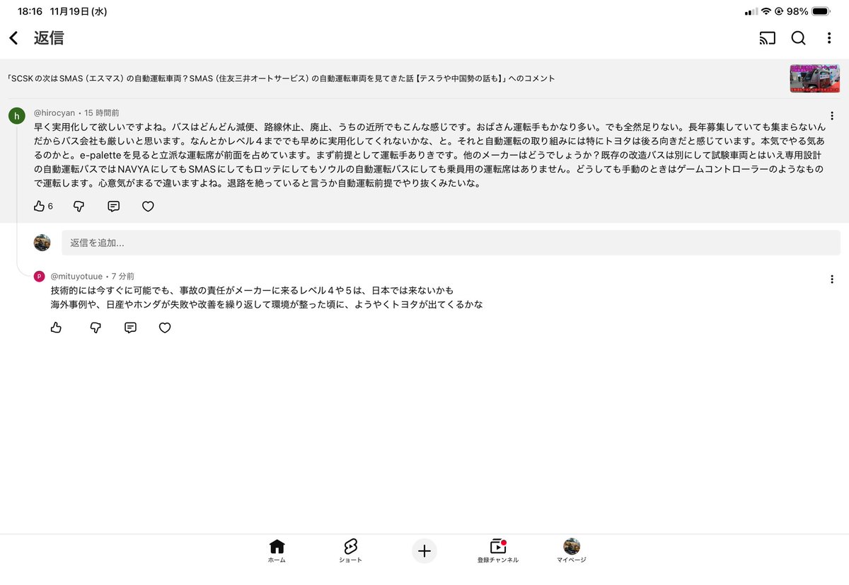Tap the Cast icon to stream to TV
Screen dimensions: 849x585
767,39
